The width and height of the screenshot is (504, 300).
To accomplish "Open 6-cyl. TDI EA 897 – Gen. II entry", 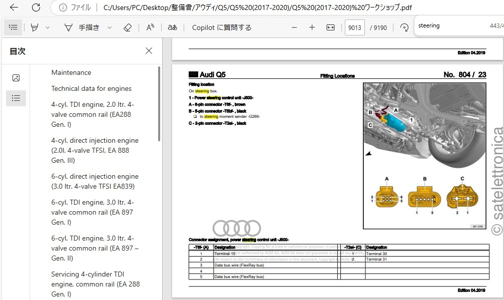I will (95, 248).
